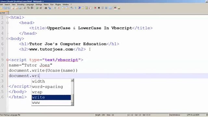Click the red Record Macro icon
Image resolution: width=208 pixels, height=117 pixels.
click(95, 8)
